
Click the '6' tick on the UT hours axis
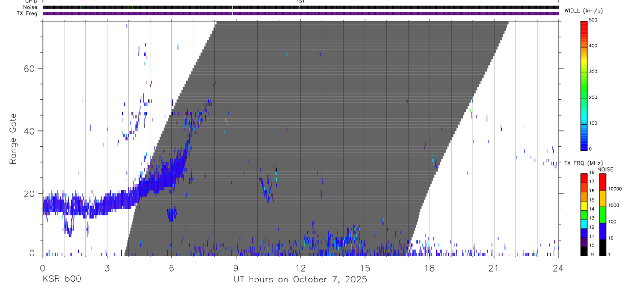coord(171,269)
